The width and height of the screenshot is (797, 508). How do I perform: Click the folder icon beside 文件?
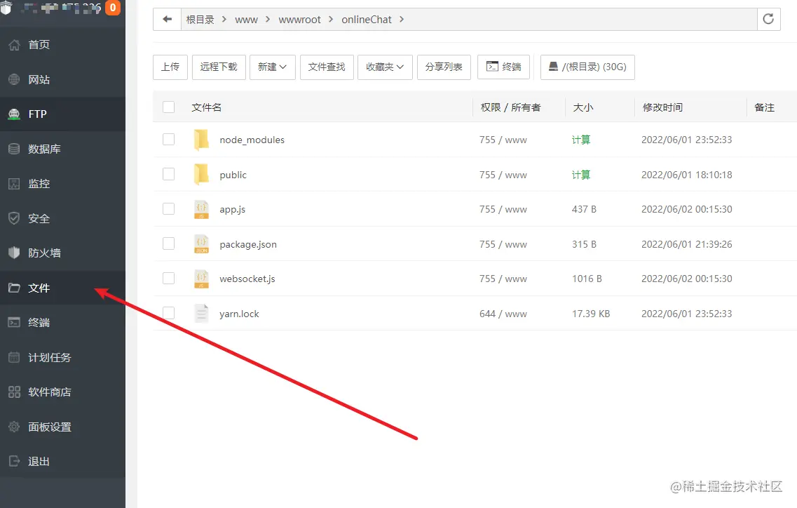point(14,288)
